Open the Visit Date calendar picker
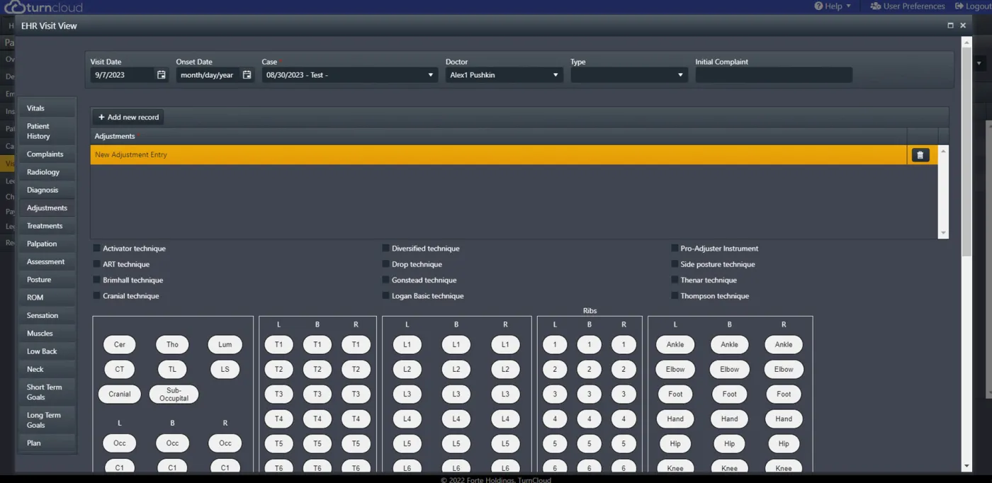Screen dimensions: 992x483 (162, 75)
